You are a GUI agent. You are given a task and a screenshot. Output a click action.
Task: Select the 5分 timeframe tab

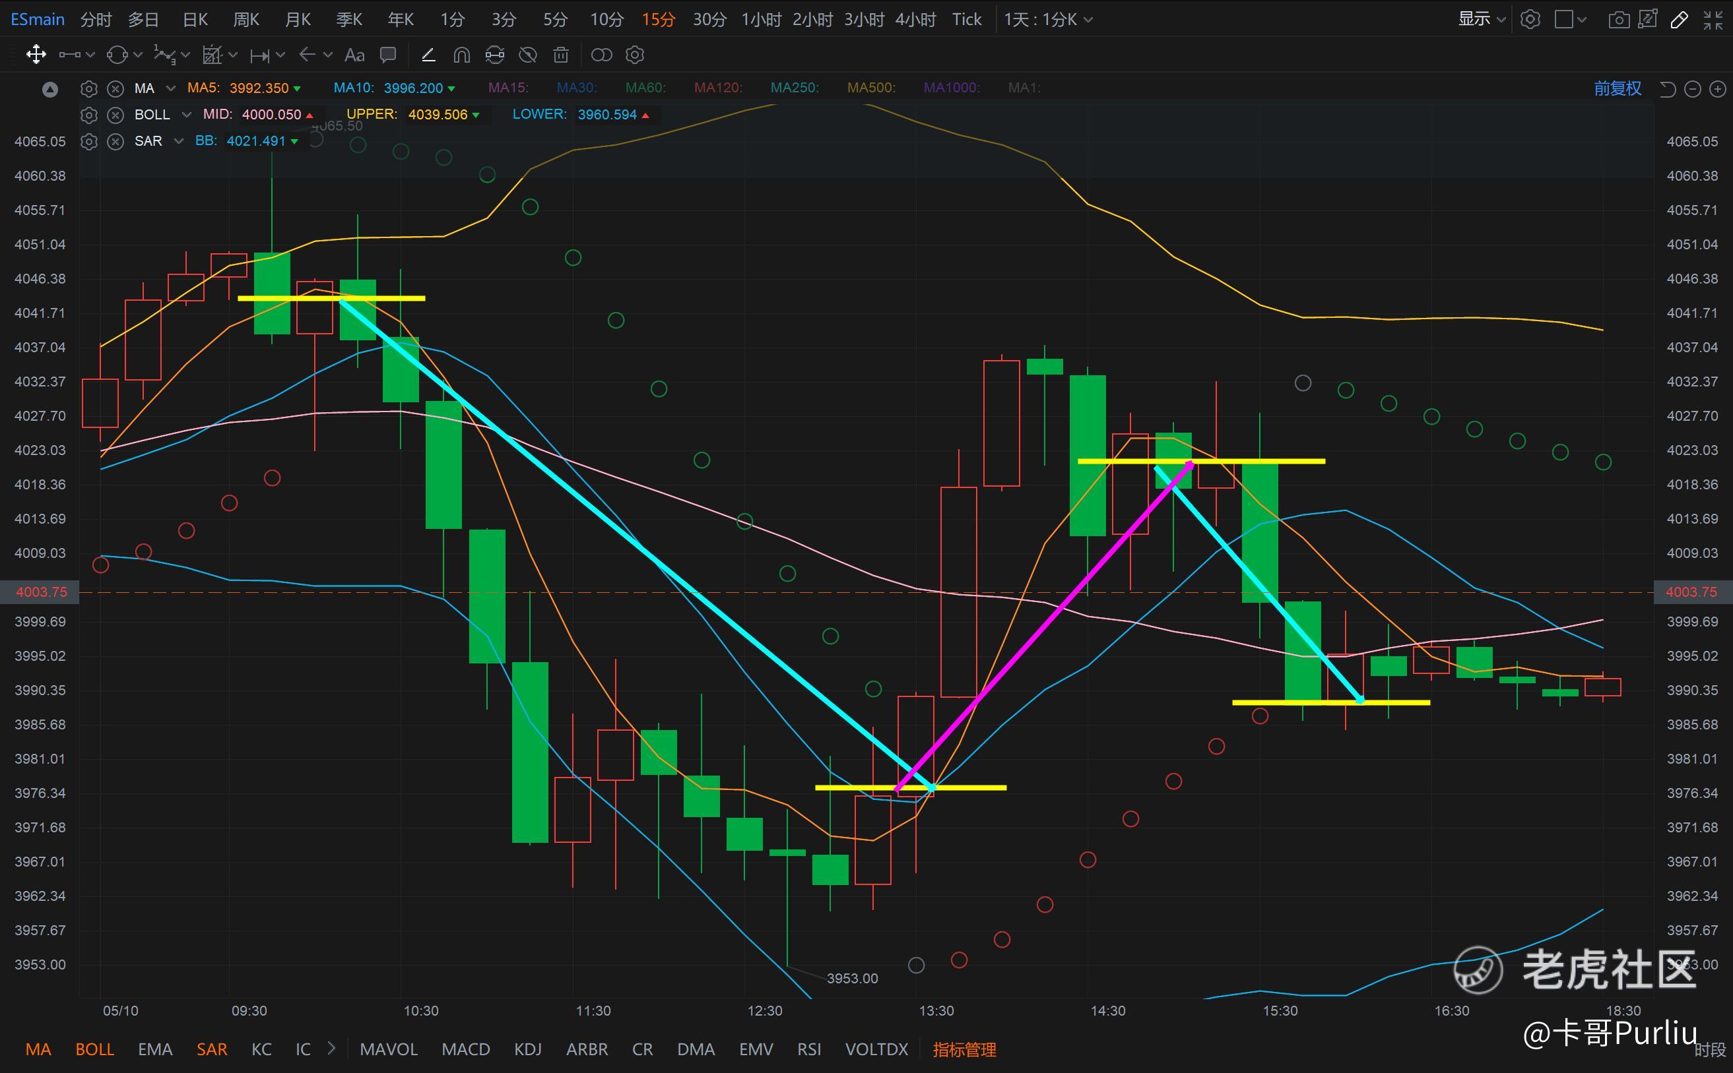coord(555,19)
